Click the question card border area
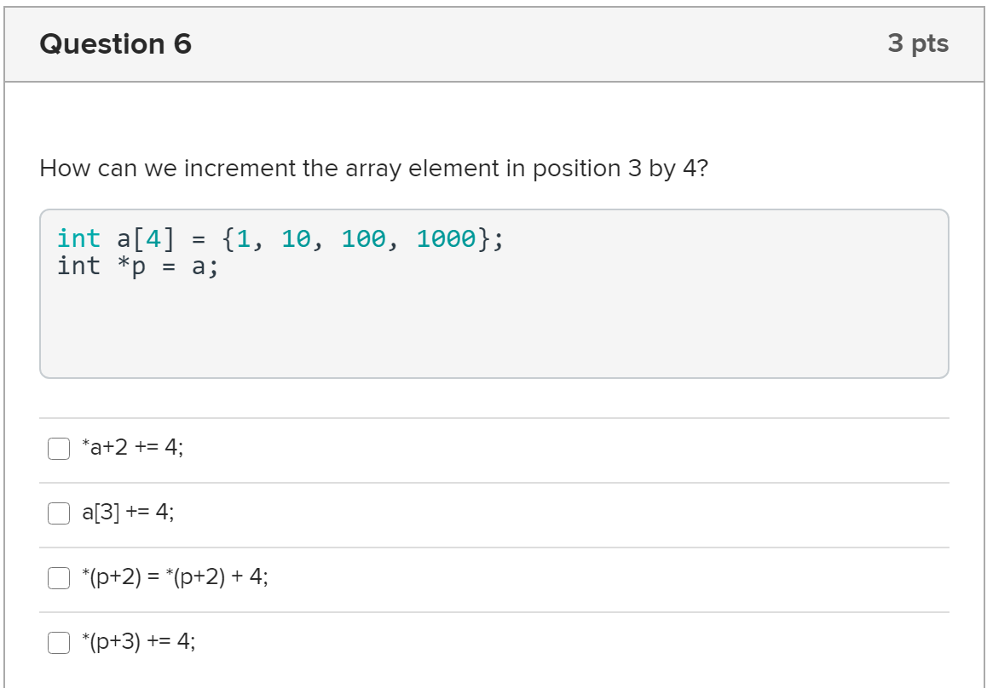987x688 pixels. pyautogui.click(x=5, y=341)
